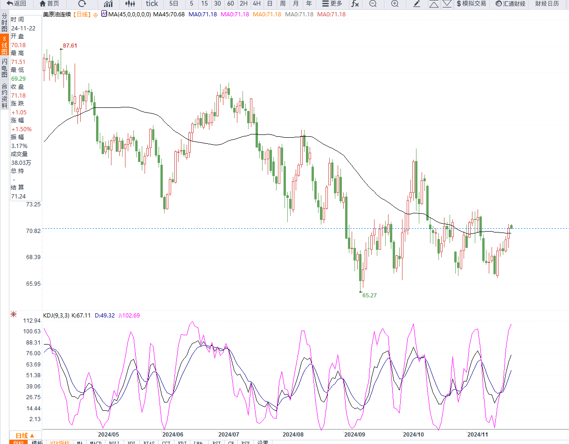
Task: Select the 月 monthly timeframe
Action: (296, 4)
